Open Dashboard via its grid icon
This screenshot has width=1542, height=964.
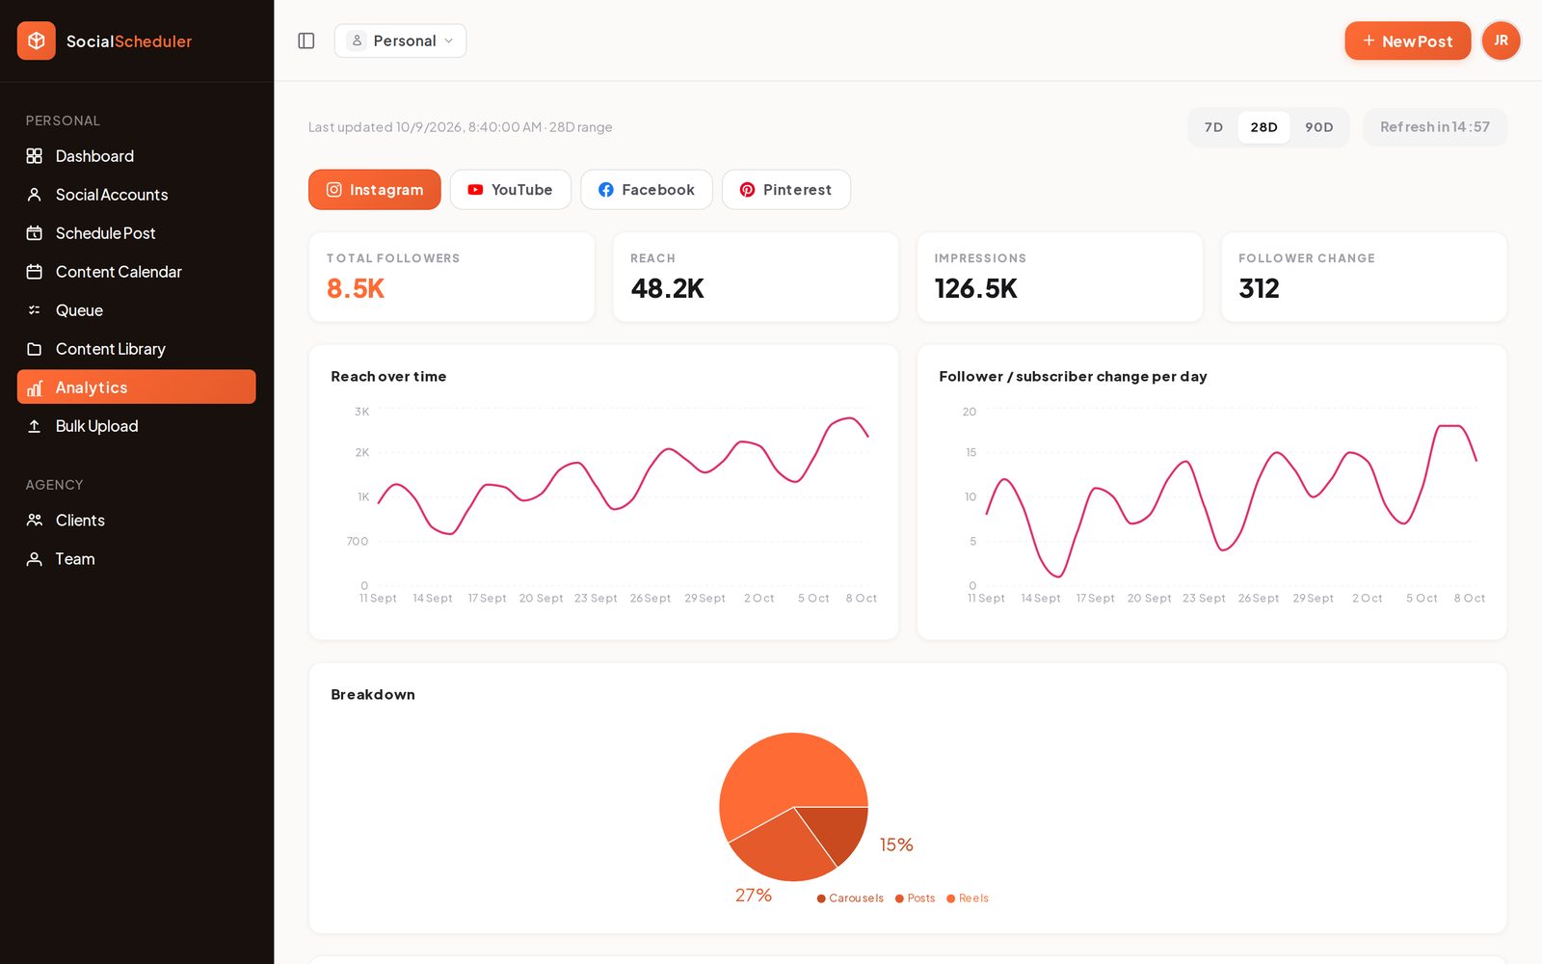click(35, 156)
